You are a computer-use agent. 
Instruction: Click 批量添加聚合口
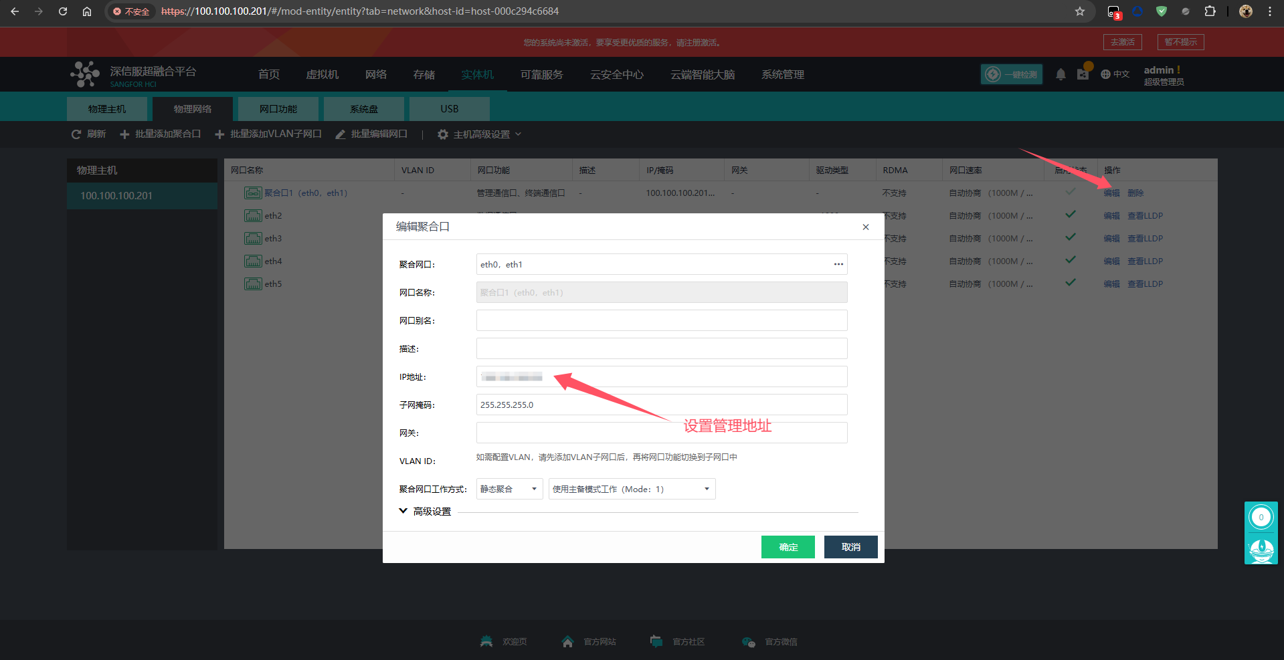point(161,134)
